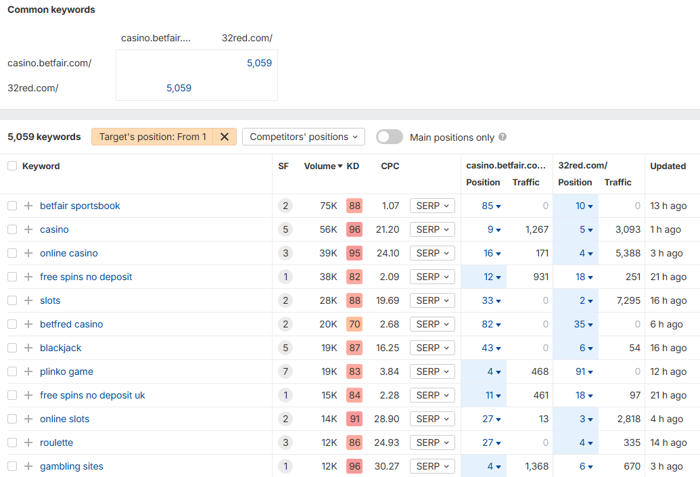Click the 5,059 count in 32red.com column
700x477 pixels.
click(x=259, y=63)
